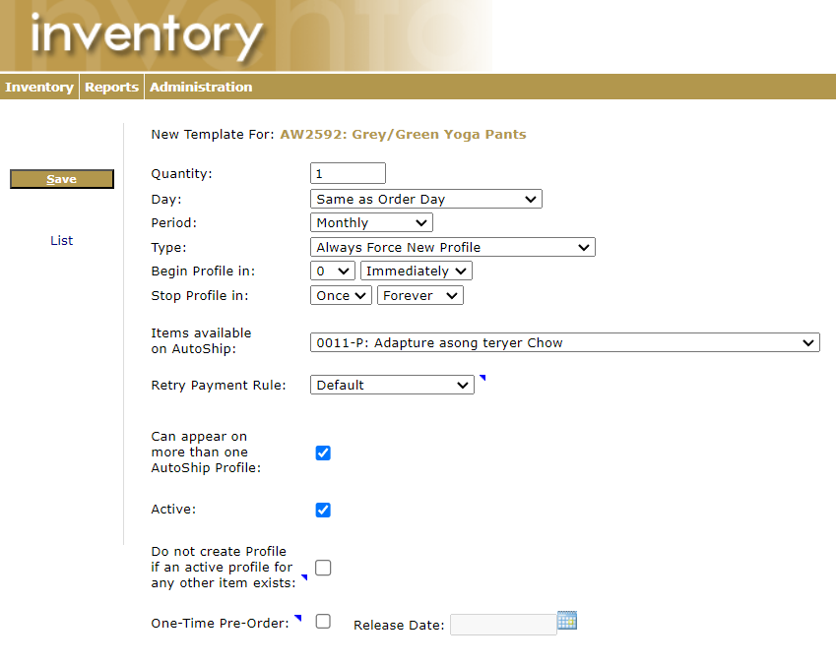Open the Release Date calendar picker icon
The width and height of the screenshot is (836, 664).
(566, 621)
